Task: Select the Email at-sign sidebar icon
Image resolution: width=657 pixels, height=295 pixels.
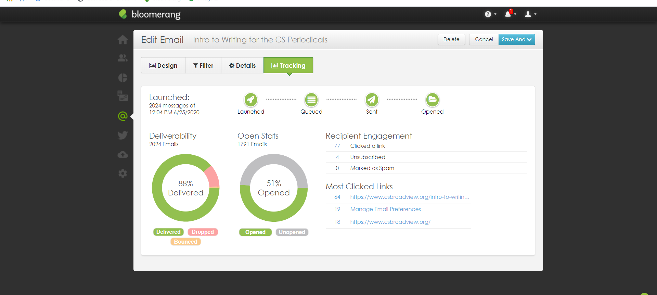Action: 123,116
